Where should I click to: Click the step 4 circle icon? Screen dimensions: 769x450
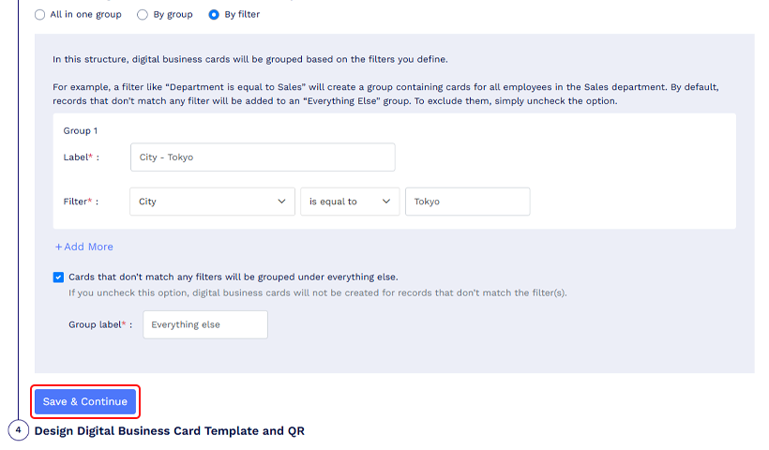click(x=18, y=430)
